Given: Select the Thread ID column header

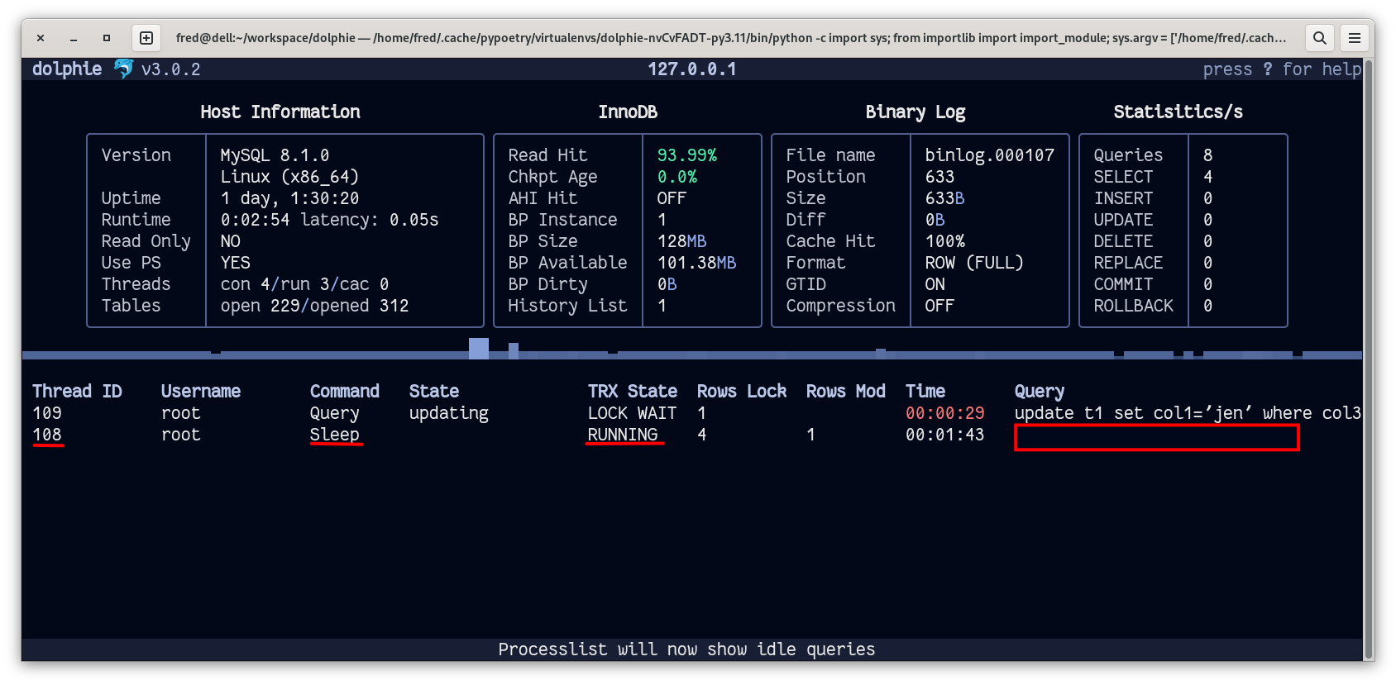Looking at the screenshot, I should pos(77,391).
